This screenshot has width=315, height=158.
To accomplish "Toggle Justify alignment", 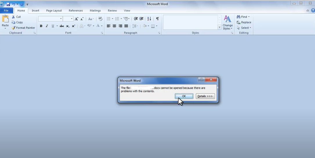I will 126,26.
